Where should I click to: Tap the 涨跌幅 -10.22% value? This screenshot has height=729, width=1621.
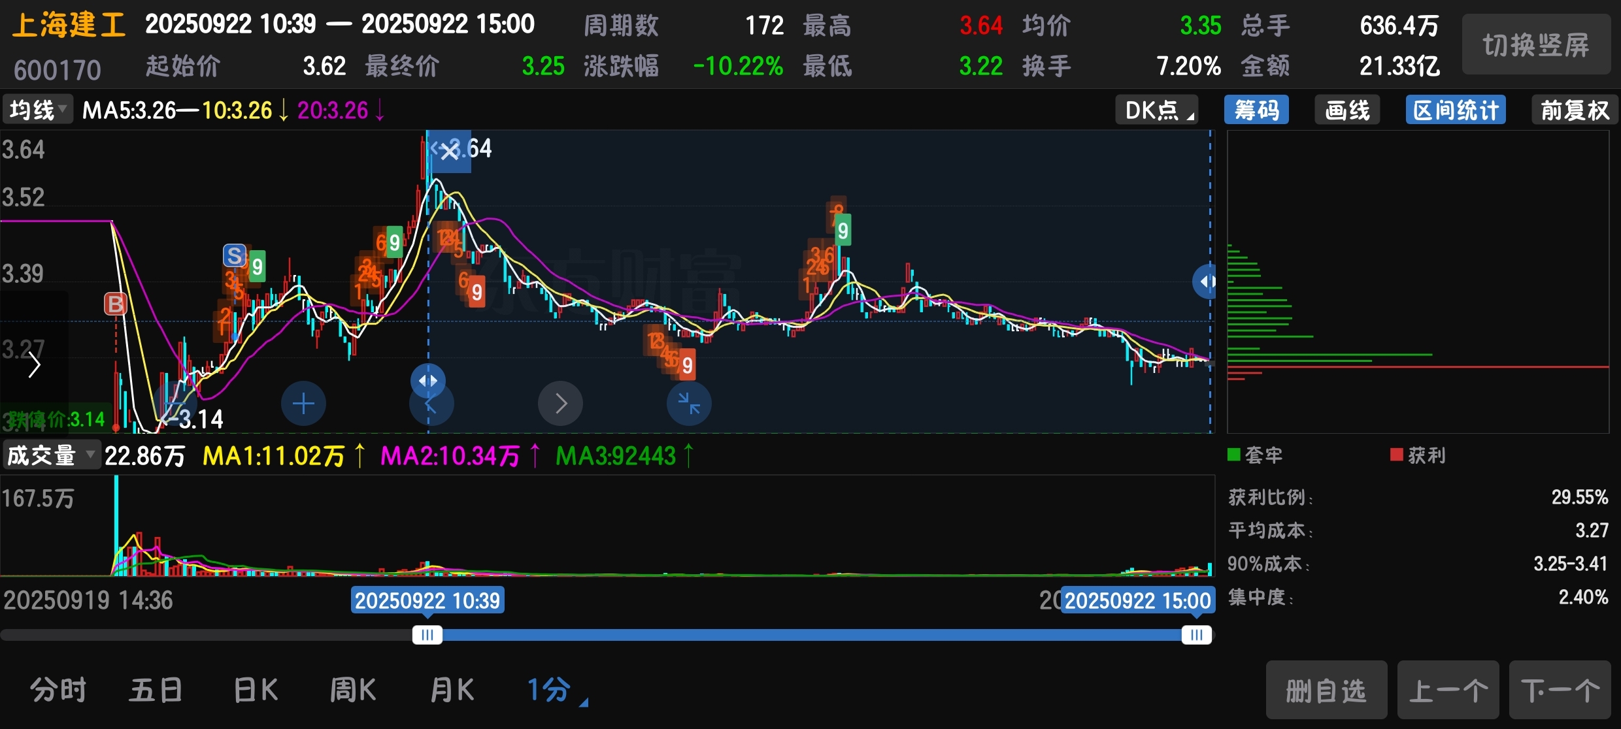[x=739, y=66]
